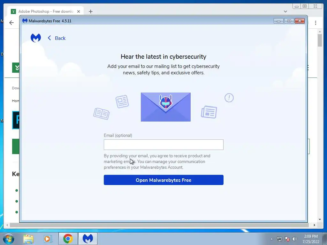Click the 'Email (optional)' label
This screenshot has width=327, height=245.
point(118,135)
